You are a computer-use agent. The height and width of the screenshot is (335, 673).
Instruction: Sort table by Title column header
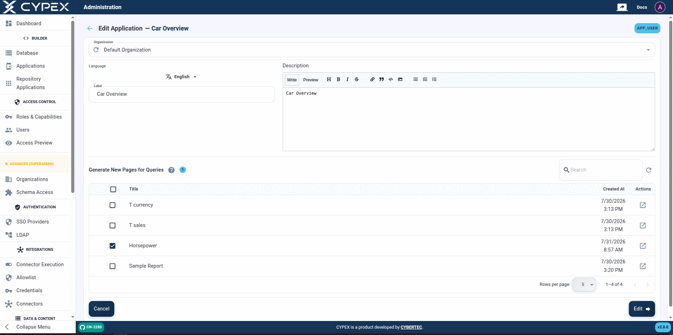tap(134, 189)
